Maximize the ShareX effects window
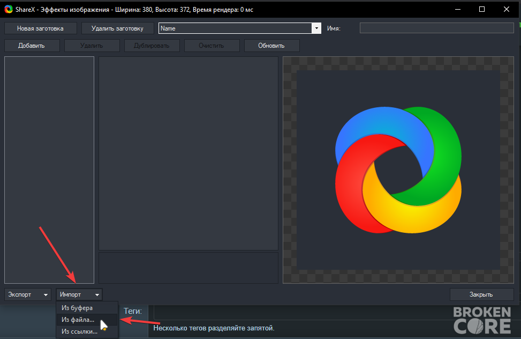Image resolution: width=521 pixels, height=339 pixels. tap(482, 9)
